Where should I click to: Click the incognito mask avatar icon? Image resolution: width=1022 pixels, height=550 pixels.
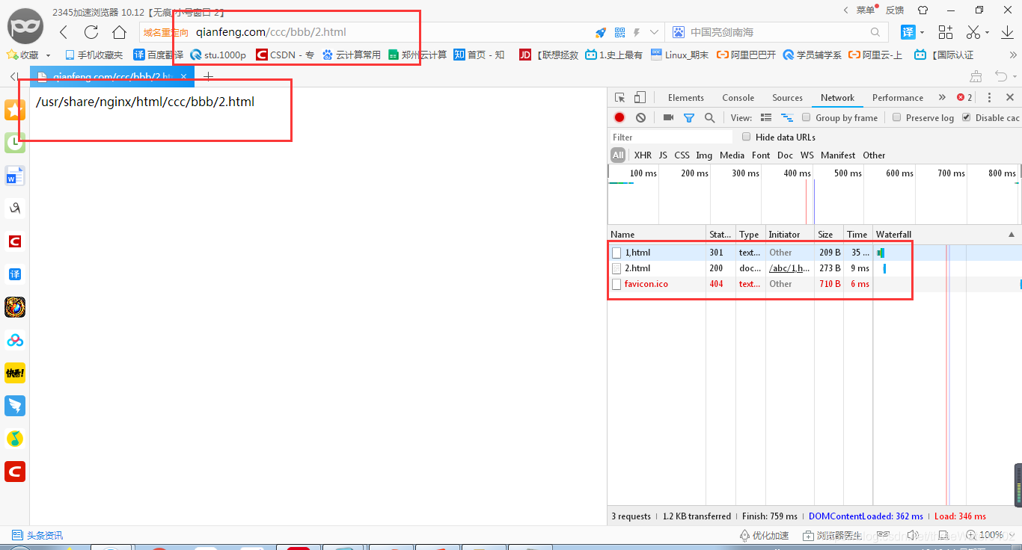click(x=25, y=27)
